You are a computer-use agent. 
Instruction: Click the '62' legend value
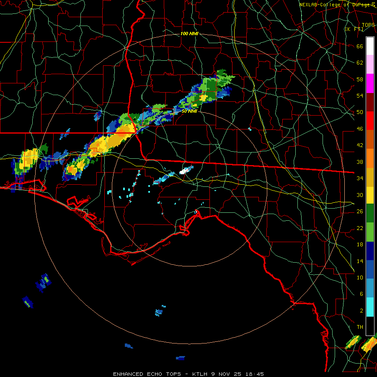360,63
